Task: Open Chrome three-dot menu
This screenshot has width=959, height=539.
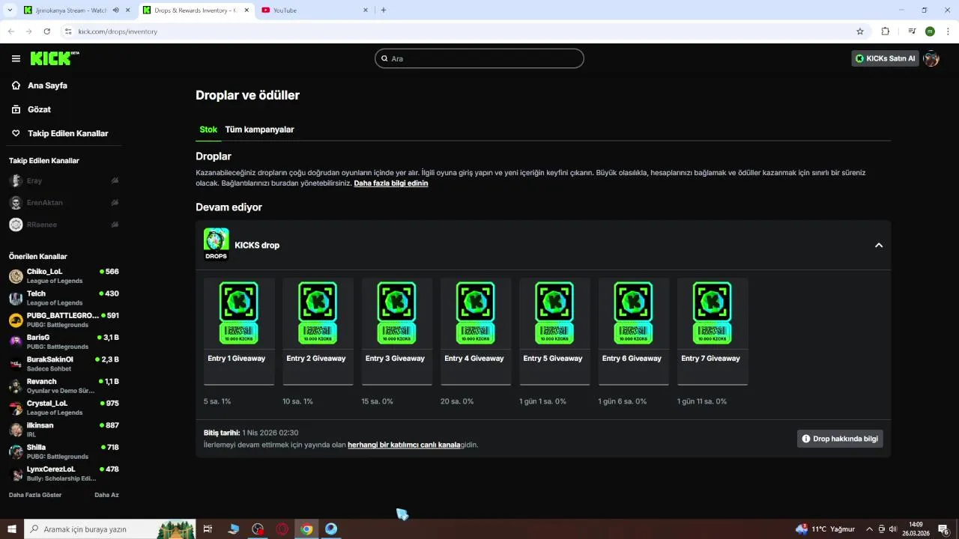Action: [x=949, y=31]
